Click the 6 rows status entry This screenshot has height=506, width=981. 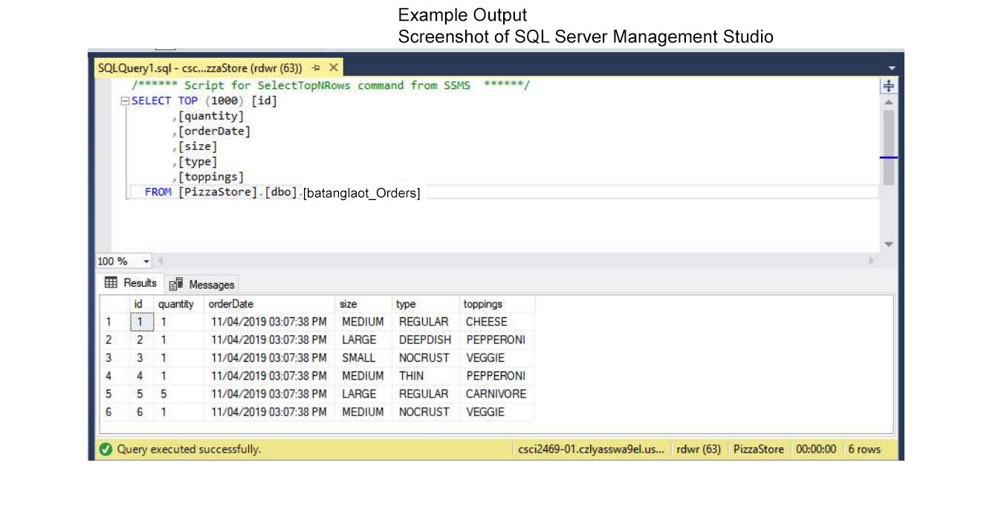click(x=864, y=449)
